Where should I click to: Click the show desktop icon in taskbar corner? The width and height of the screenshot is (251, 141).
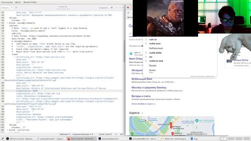2,139
